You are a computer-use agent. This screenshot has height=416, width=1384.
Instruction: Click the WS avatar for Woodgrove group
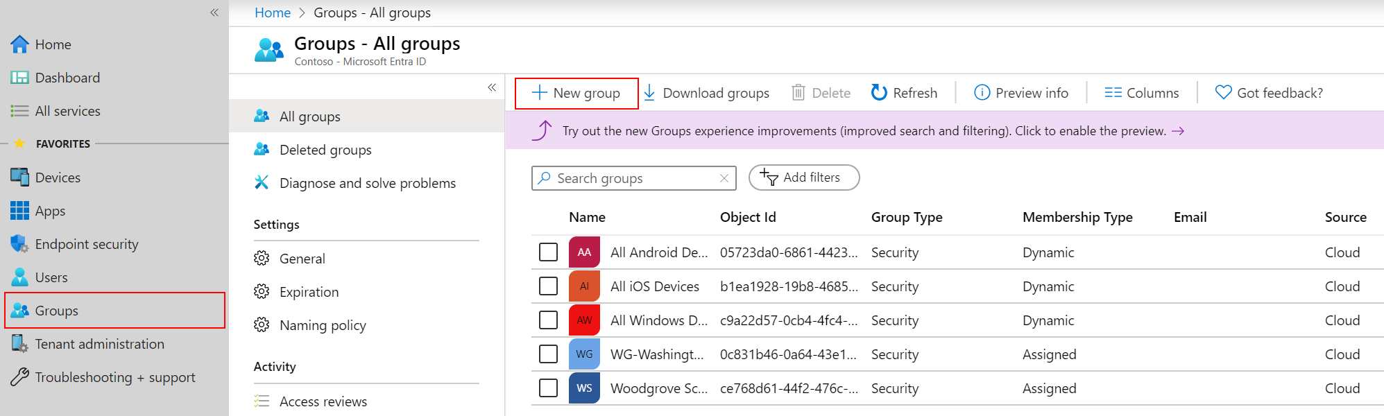[x=584, y=388]
